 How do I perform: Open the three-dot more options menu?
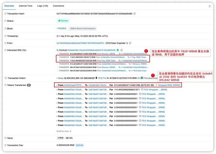(210, 6)
